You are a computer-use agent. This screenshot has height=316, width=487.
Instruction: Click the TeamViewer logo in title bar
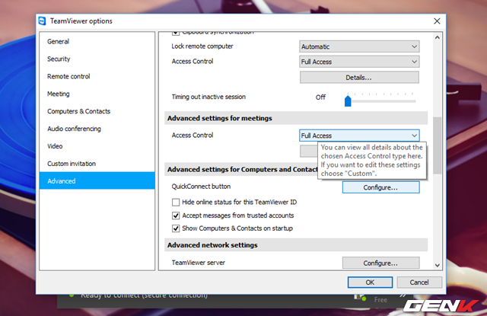click(x=43, y=21)
